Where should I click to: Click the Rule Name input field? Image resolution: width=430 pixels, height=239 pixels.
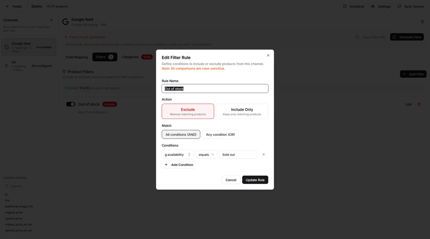click(215, 89)
